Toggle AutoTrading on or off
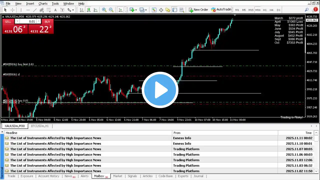 tap(221, 10)
